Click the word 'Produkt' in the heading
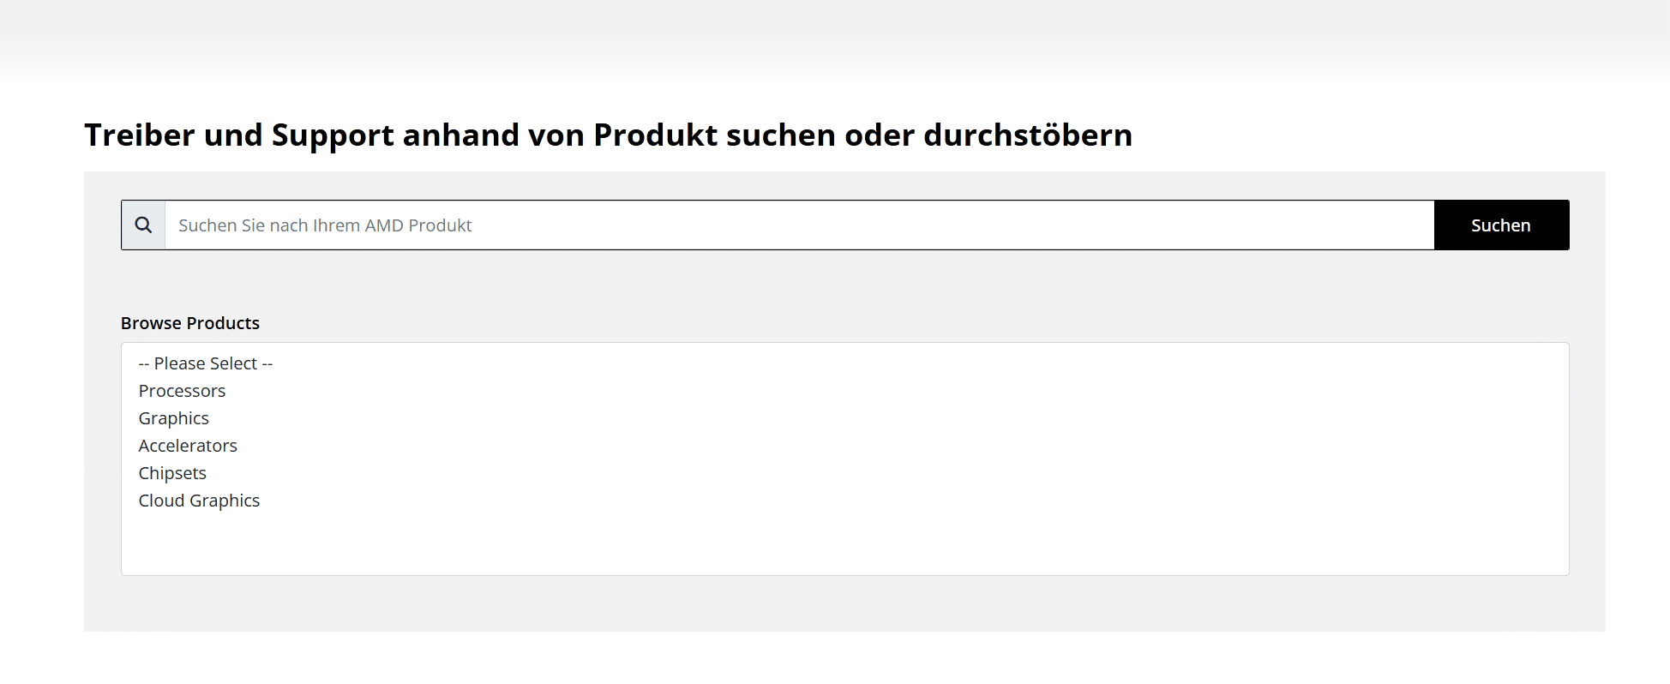The image size is (1670, 684). 655,135
